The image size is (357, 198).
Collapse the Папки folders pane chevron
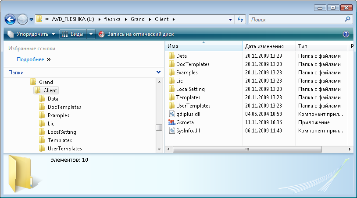tap(158, 72)
